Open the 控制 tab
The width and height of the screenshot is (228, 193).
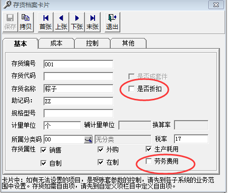(92, 43)
